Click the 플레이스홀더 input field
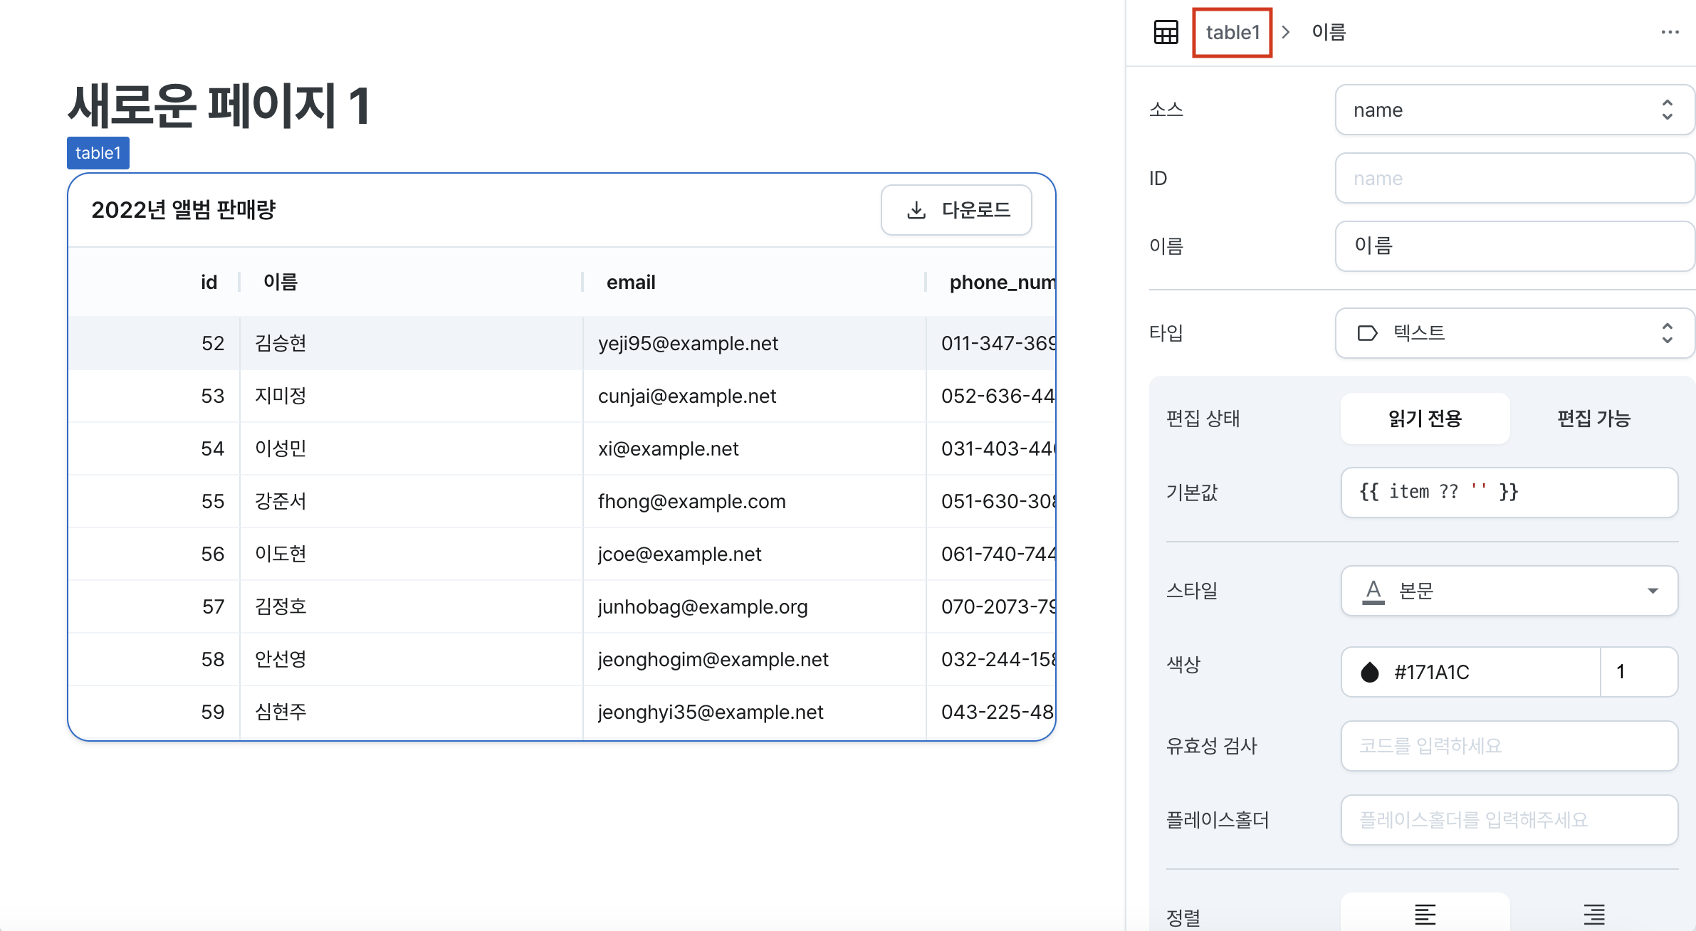The image size is (1696, 931). [x=1509, y=820]
